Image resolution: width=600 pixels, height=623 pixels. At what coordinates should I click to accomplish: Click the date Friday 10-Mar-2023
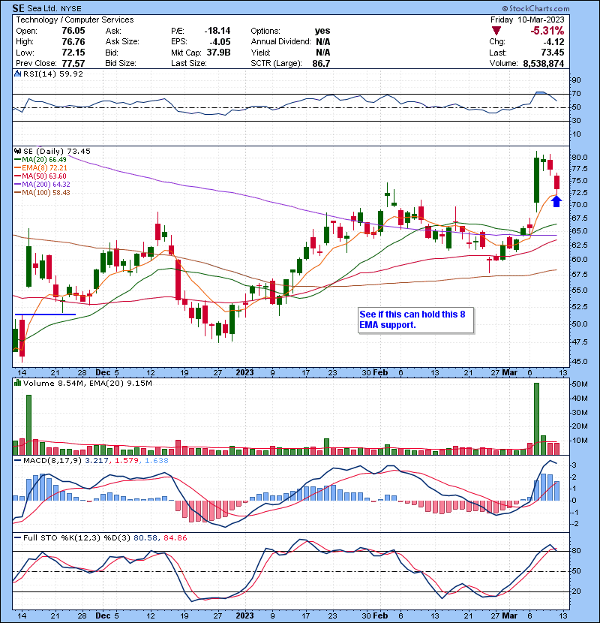[527, 20]
